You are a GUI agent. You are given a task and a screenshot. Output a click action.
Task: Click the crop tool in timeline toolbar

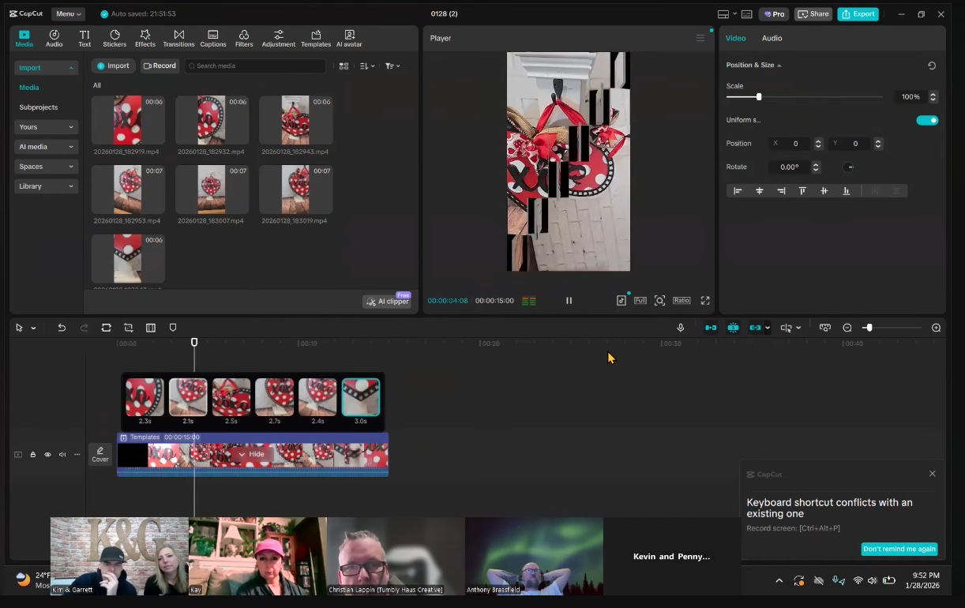pyautogui.click(x=128, y=328)
